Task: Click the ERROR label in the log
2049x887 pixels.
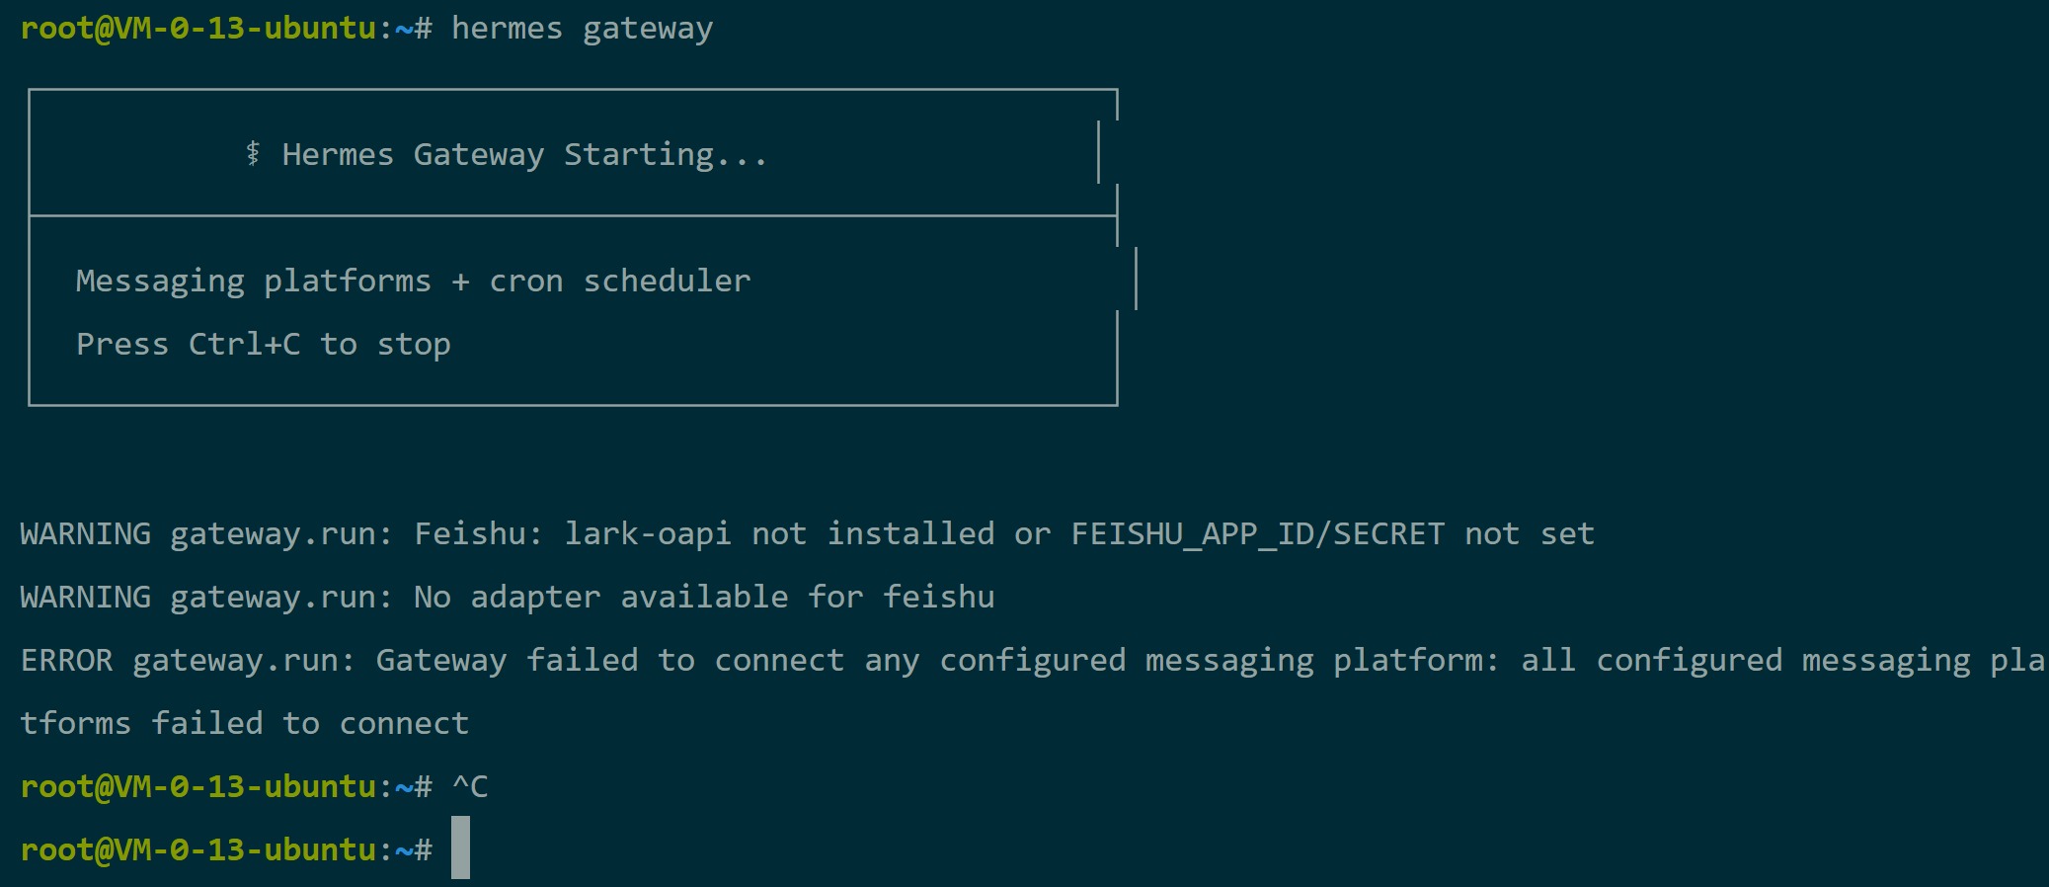Action: coord(67,660)
